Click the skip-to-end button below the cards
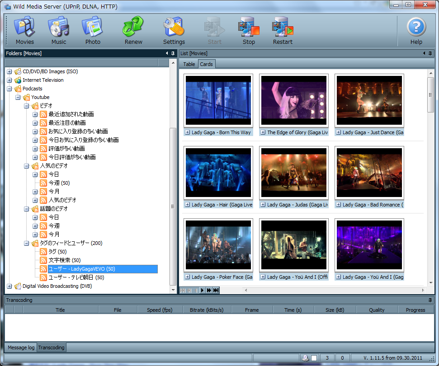Image resolution: width=439 pixels, height=366 pixels. coord(216,290)
